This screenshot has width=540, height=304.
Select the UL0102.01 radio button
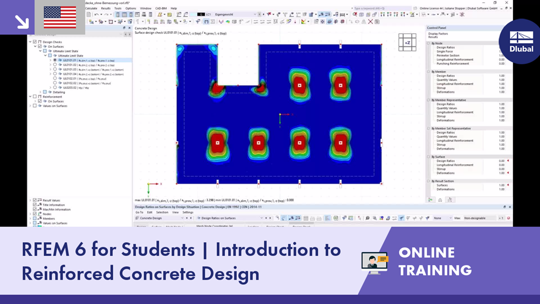tap(55, 78)
